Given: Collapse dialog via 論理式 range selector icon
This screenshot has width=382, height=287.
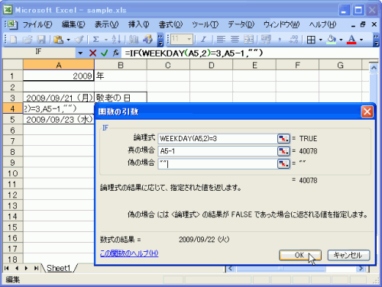Looking at the screenshot, I should pyautogui.click(x=283, y=139).
